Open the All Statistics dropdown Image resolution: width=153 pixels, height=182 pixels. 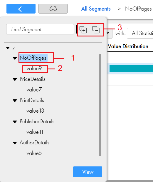tap(140, 33)
